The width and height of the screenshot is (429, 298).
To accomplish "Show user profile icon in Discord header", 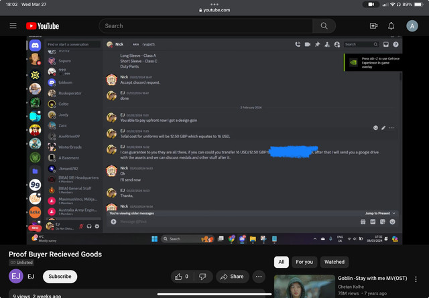I will pyautogui.click(x=336, y=44).
